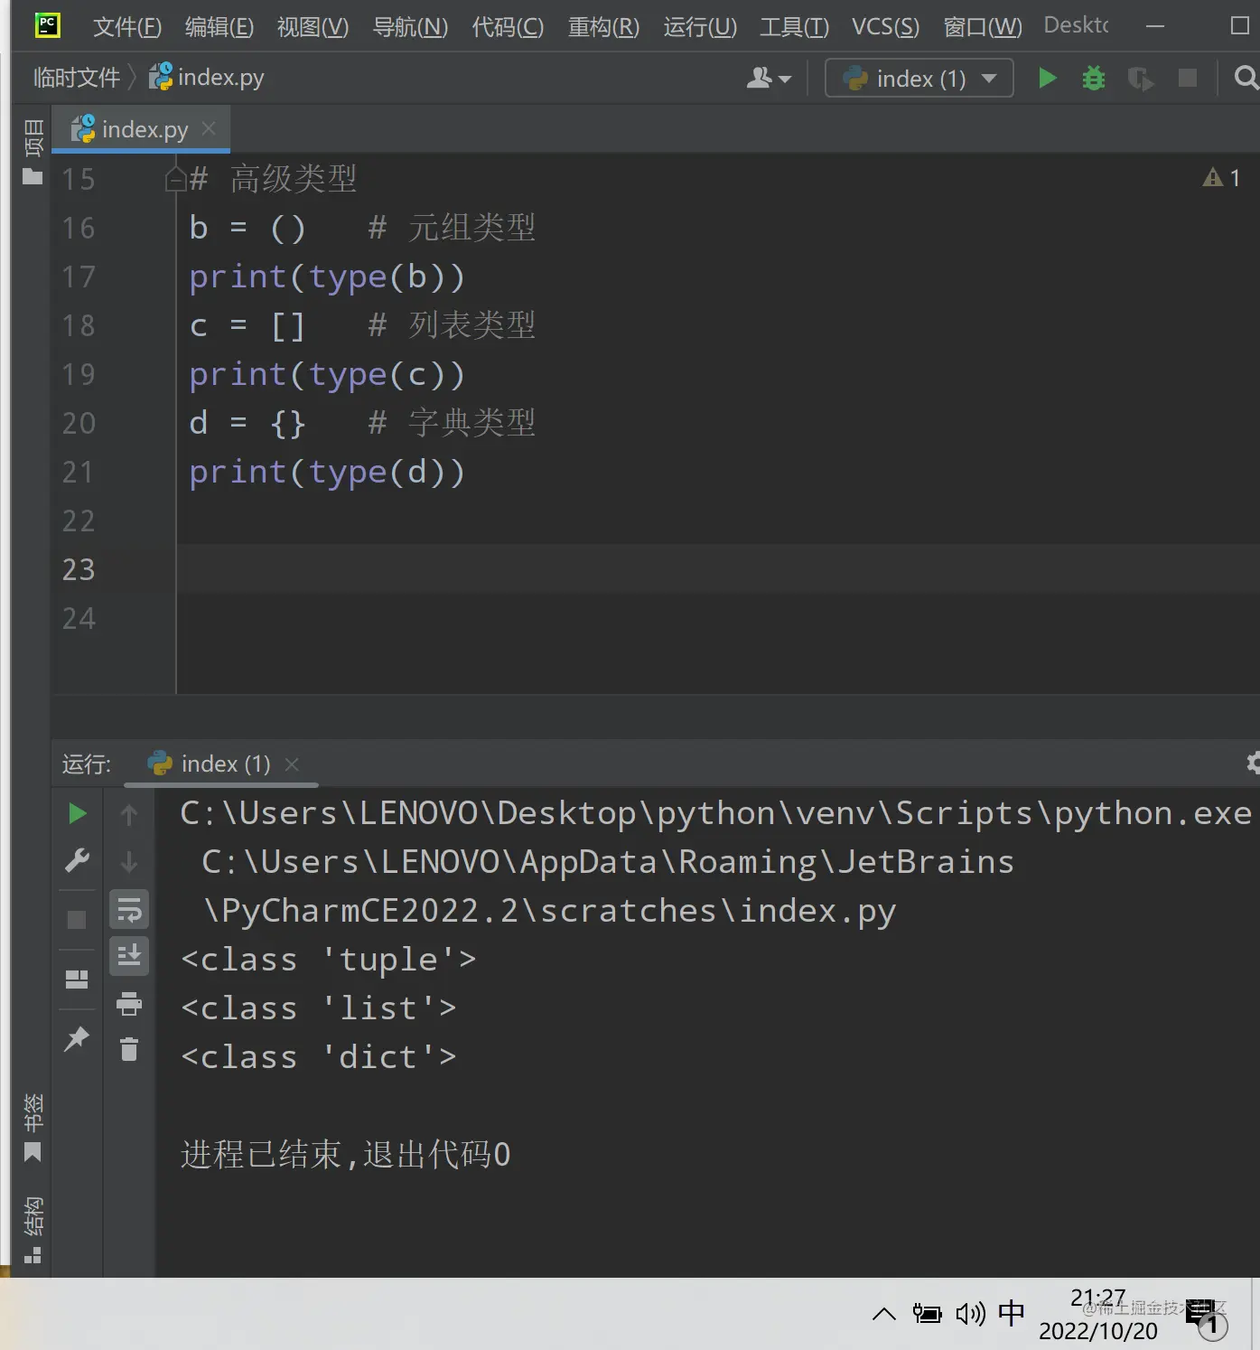Open the 结构 structure sidebar button
Screen dimensions: 1260x1350
(x=33, y=1230)
